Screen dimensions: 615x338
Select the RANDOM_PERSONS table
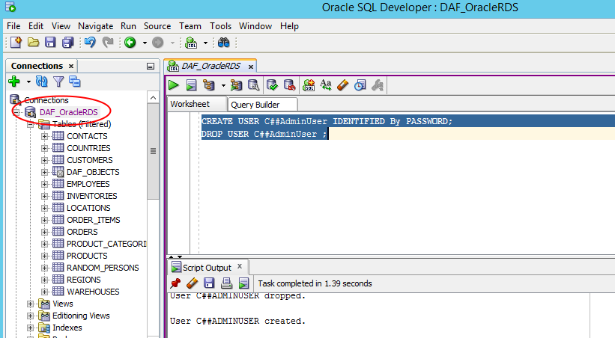(103, 268)
